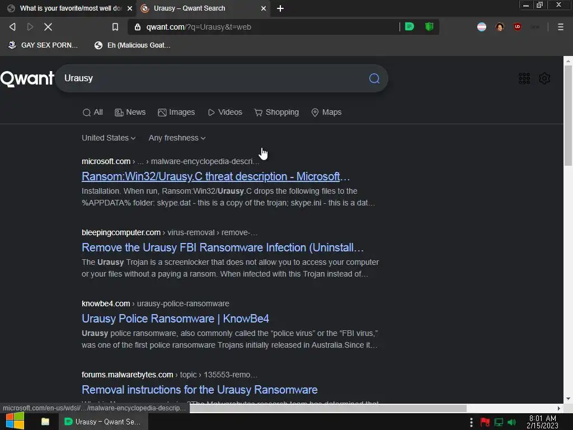Click the horizontal scrollbar thumb

[328, 408]
